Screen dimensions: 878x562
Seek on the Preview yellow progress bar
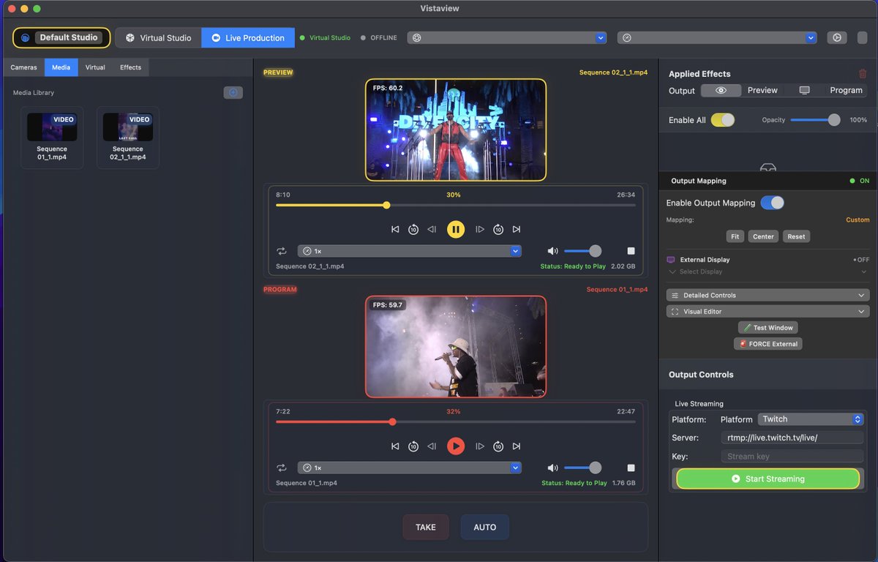(x=455, y=206)
